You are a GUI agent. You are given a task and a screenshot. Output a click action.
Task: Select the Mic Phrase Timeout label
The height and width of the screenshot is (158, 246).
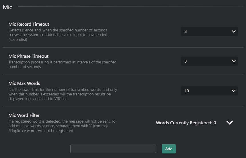[29, 56]
